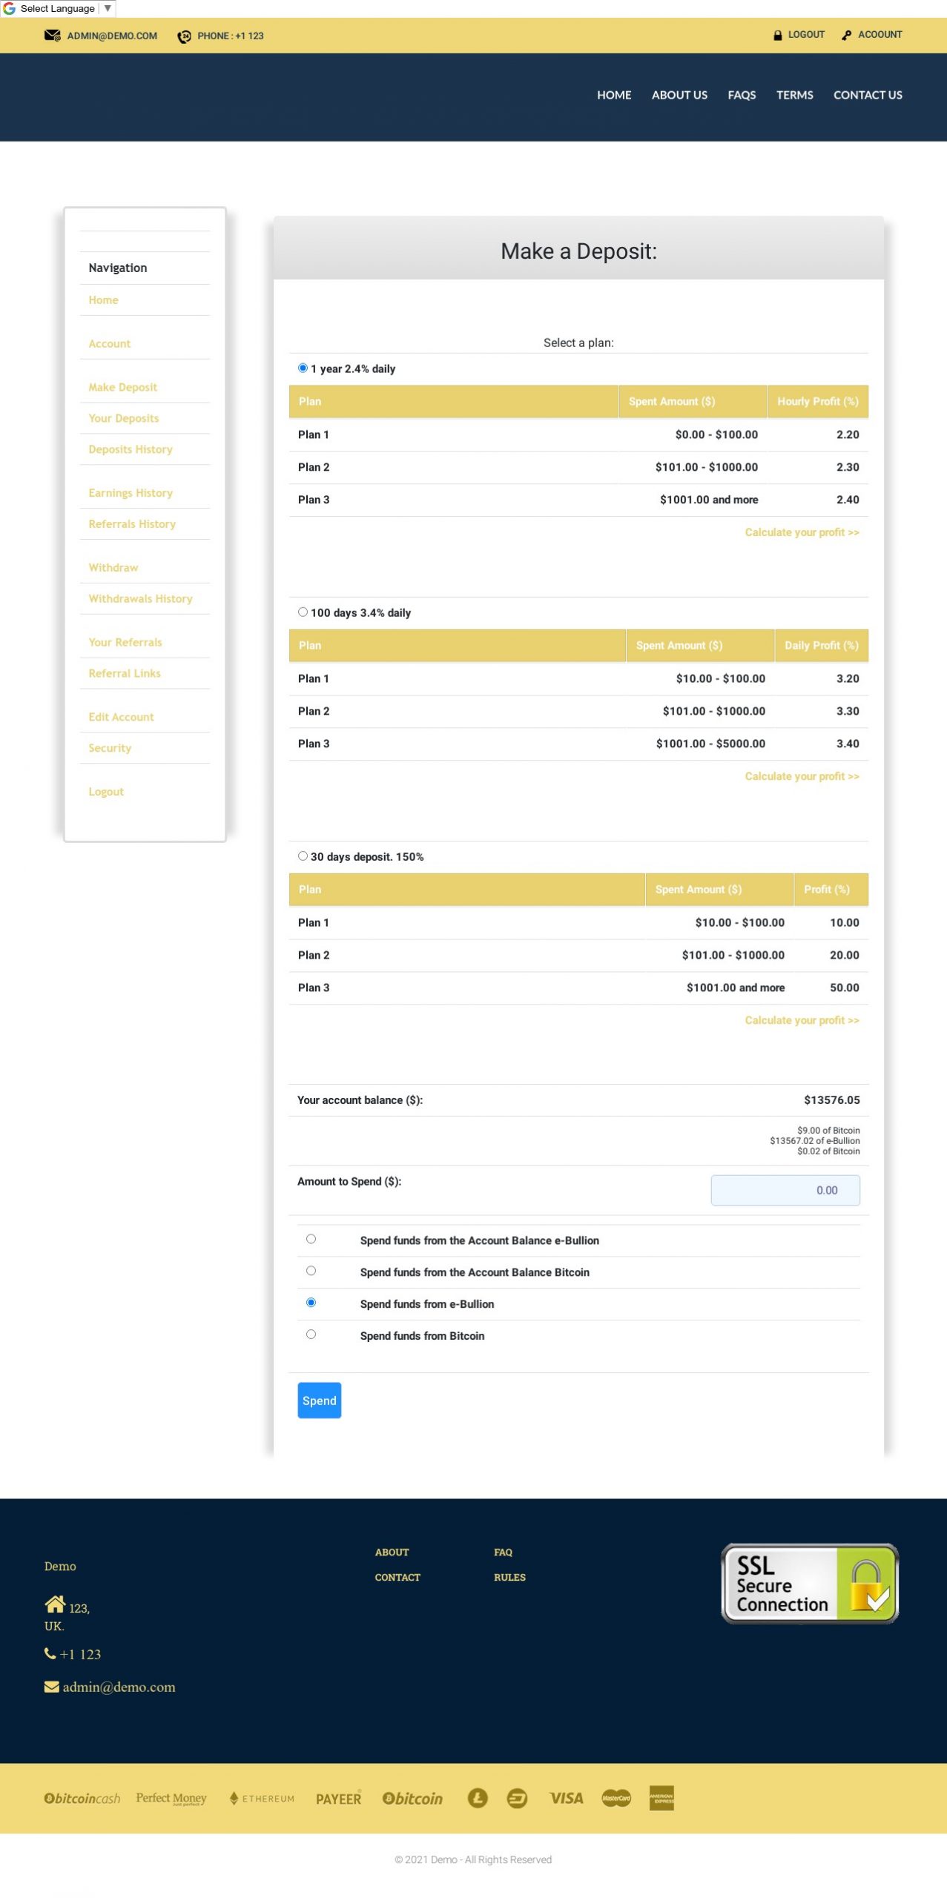Viewport: 947px width, 1898px height.
Task: Click Calculate your profit under 1 year plan
Action: [801, 532]
